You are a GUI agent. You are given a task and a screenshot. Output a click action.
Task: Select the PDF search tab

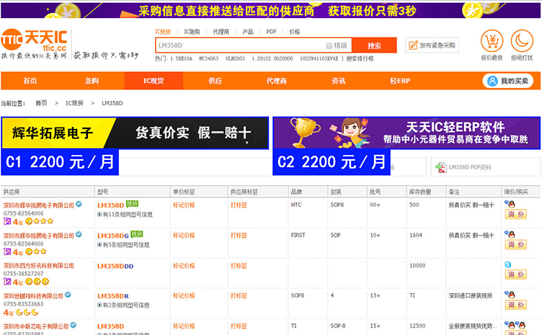pos(271,32)
